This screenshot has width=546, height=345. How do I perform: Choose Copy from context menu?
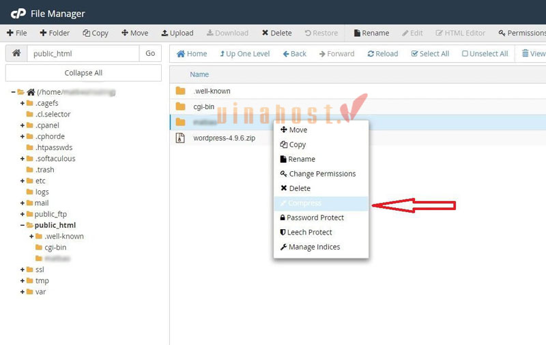(321, 145)
